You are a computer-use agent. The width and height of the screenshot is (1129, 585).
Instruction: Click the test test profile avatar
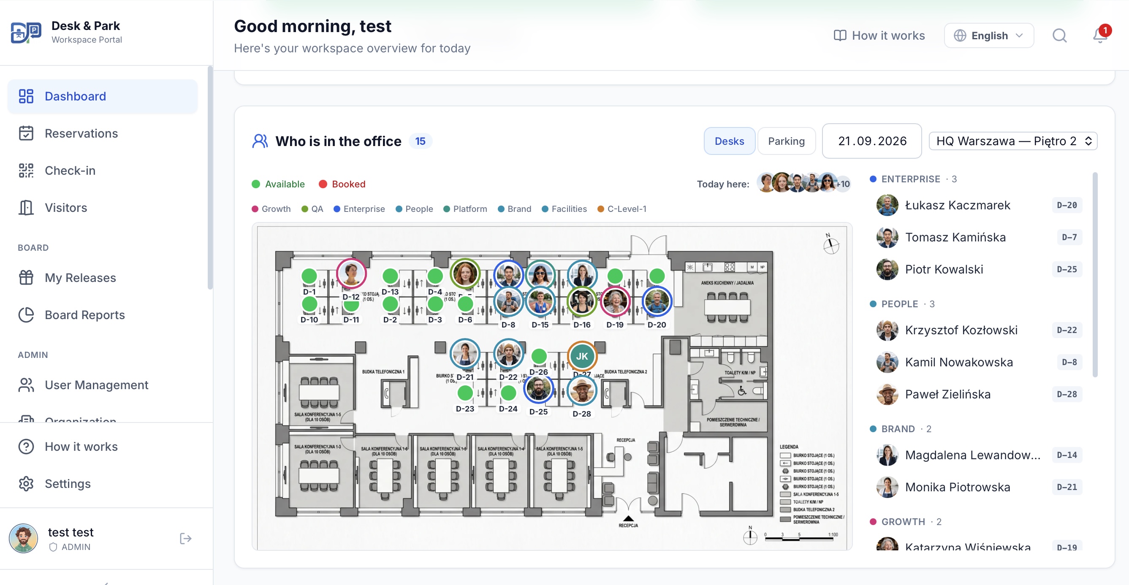24,539
